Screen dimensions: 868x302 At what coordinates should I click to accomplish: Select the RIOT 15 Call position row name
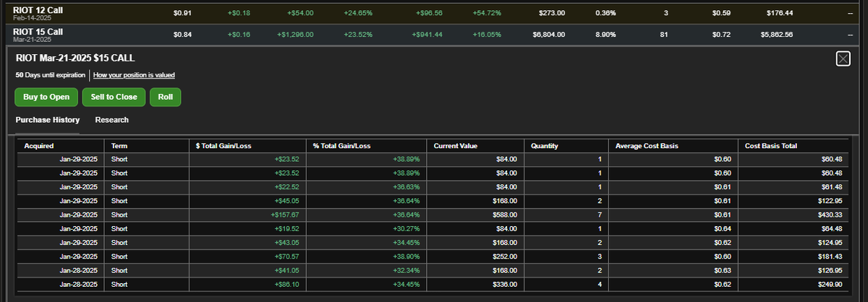click(38, 31)
